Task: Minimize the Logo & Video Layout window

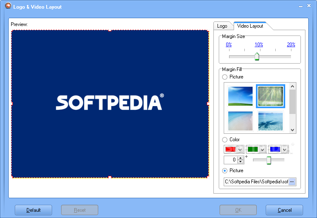Action: 300,7
